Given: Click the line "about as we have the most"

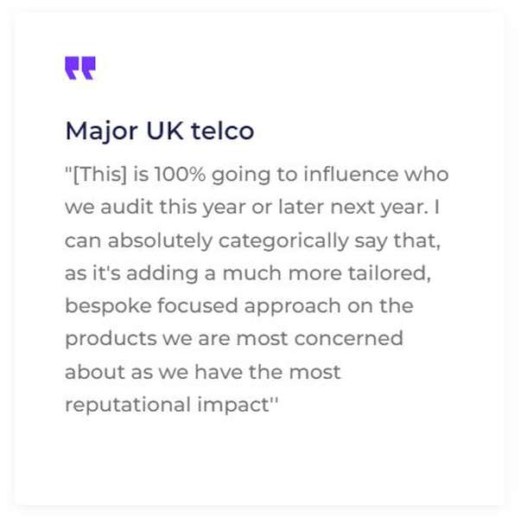Looking at the screenshot, I should pyautogui.click(x=203, y=372).
